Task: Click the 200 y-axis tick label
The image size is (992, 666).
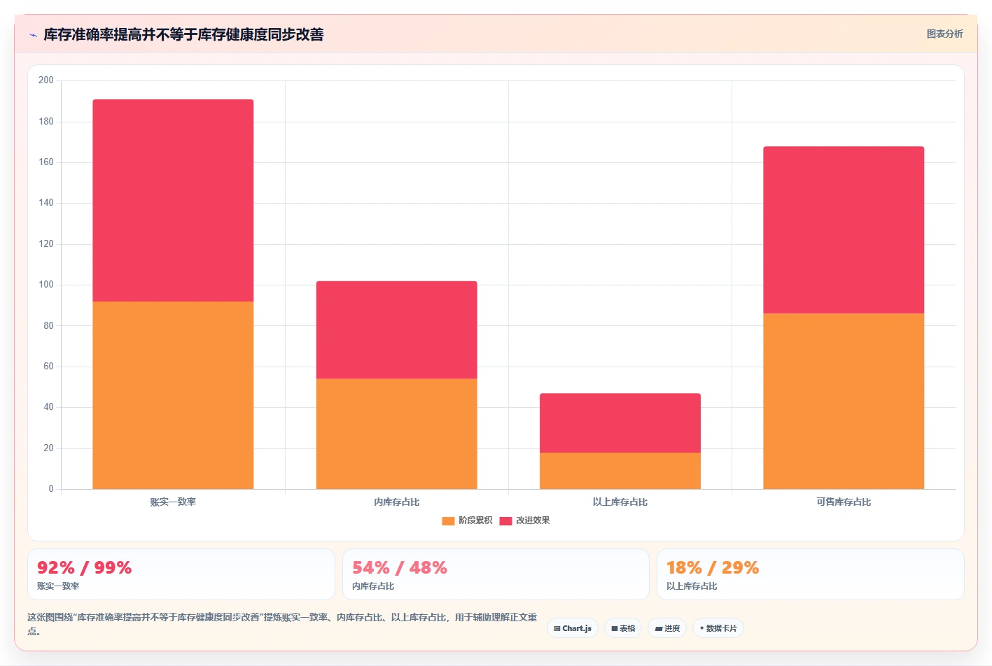Action: [46, 80]
